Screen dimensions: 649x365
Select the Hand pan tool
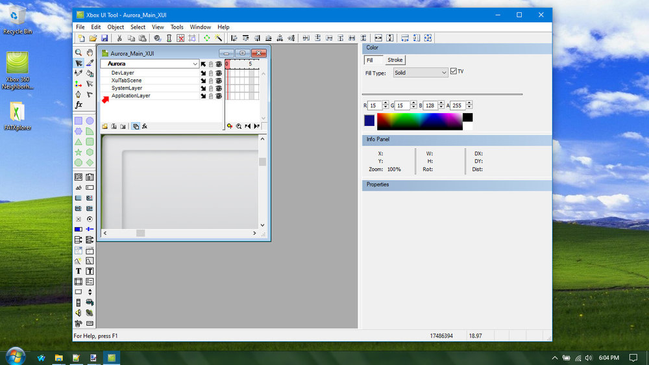point(90,53)
